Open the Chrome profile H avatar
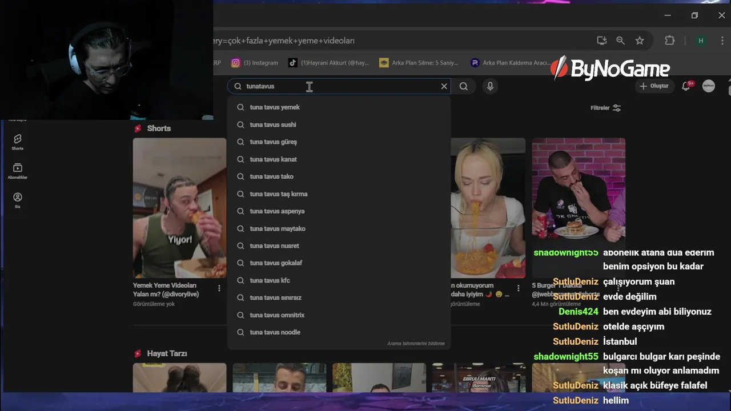This screenshot has width=731, height=411. coord(701,41)
